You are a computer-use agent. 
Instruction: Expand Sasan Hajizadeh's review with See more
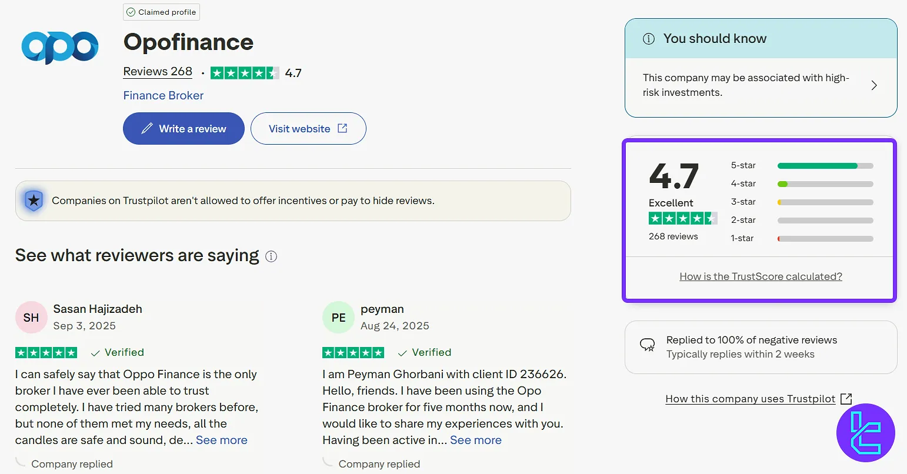(221, 440)
